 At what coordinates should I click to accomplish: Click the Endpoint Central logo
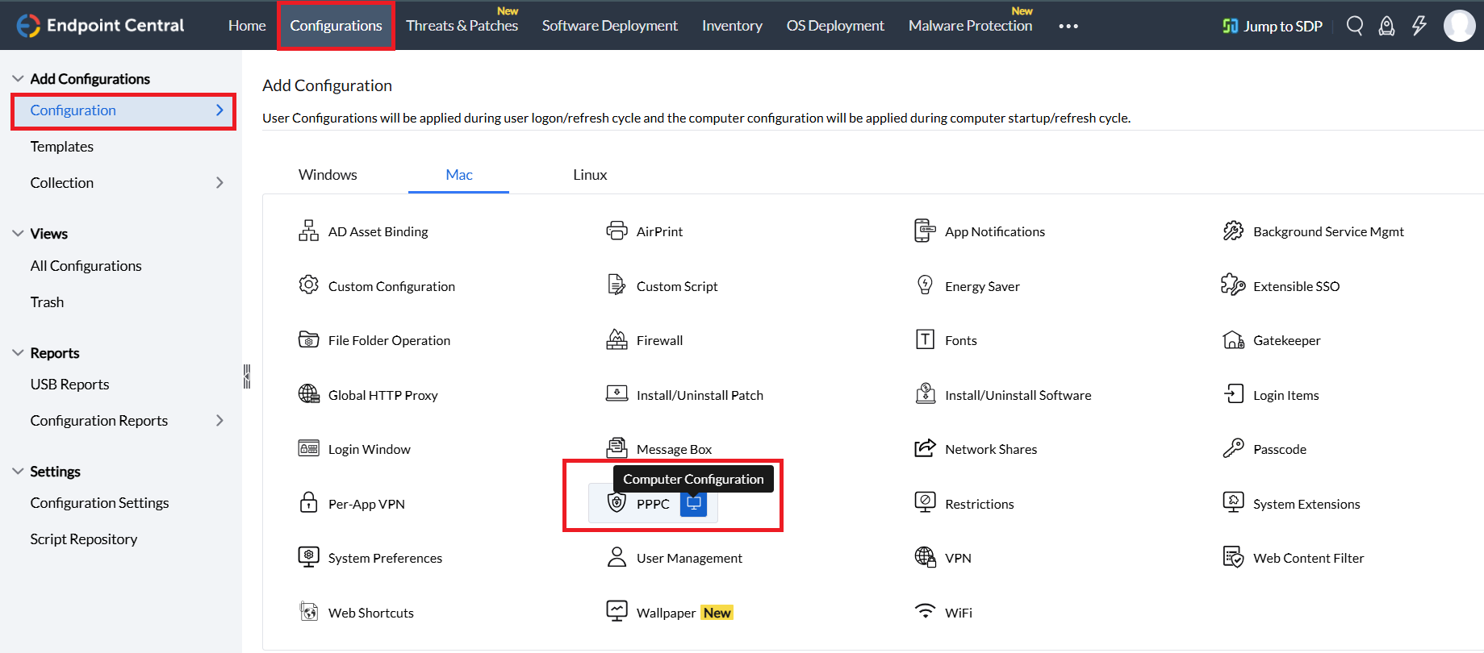[x=100, y=26]
